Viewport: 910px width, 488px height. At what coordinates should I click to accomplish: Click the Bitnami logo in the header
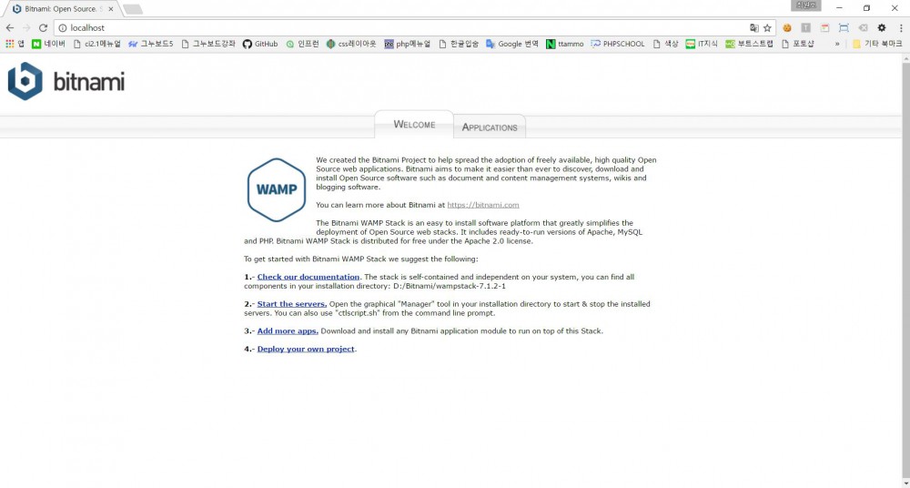click(66, 81)
